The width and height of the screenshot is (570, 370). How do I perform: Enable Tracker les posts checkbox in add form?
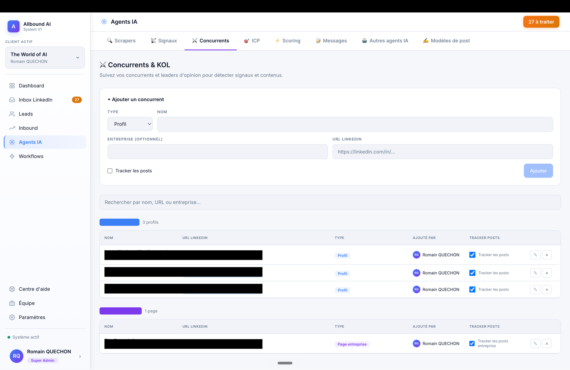(x=110, y=171)
